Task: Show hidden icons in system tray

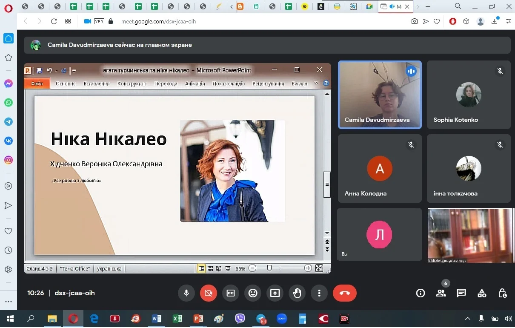Action: coord(467,319)
